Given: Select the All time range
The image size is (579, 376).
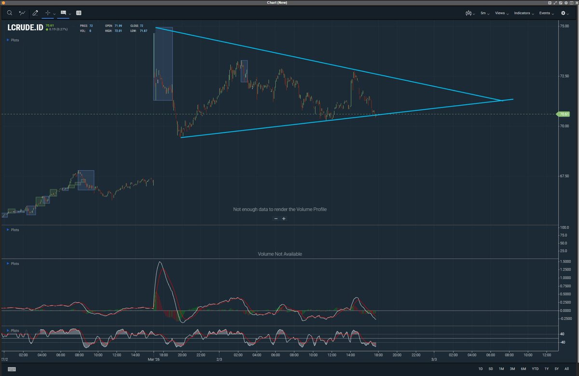Looking at the screenshot, I should (x=566, y=369).
